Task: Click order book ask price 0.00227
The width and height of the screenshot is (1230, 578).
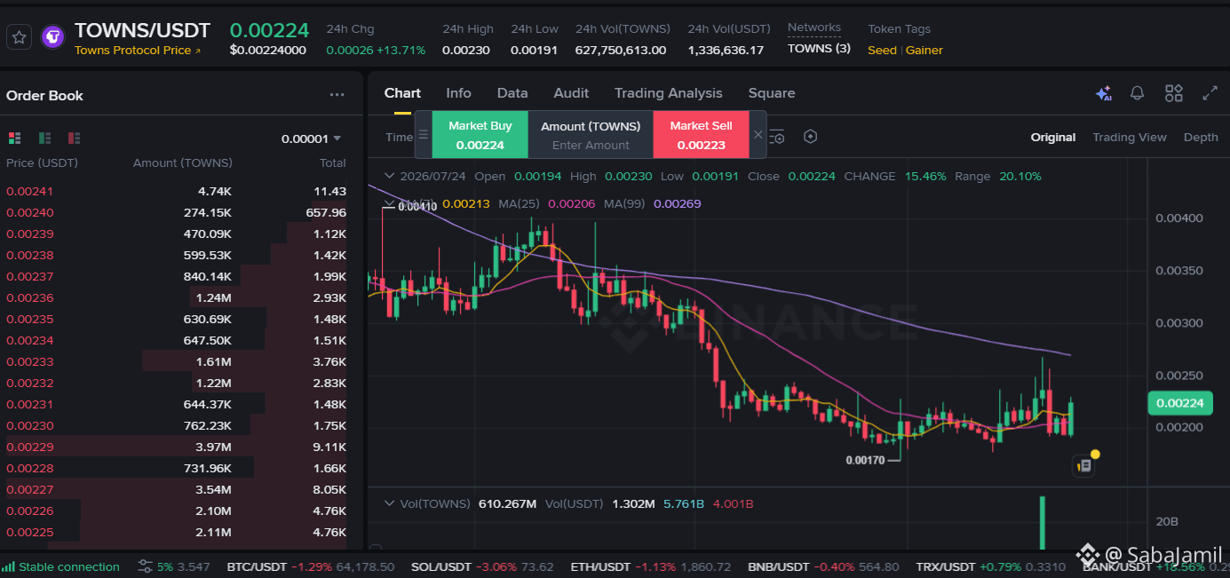Action: click(x=29, y=489)
